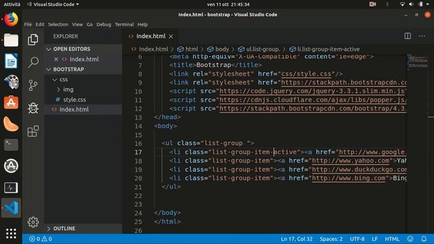Click the index.html breadcrumb segment
This screenshot has width=434, height=244.
pos(150,49)
